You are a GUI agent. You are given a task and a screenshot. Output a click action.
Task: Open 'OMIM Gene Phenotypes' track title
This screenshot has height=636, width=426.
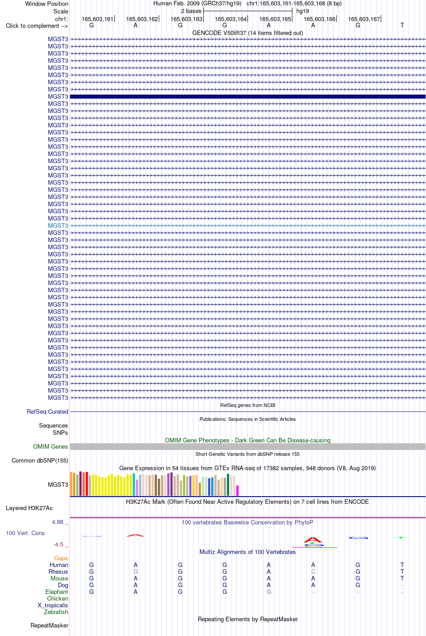[x=248, y=440]
